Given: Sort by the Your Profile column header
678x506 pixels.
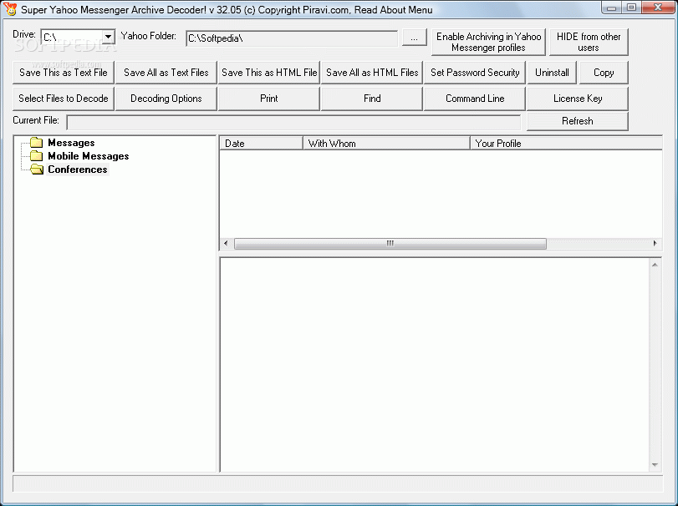Looking at the screenshot, I should 567,144.
